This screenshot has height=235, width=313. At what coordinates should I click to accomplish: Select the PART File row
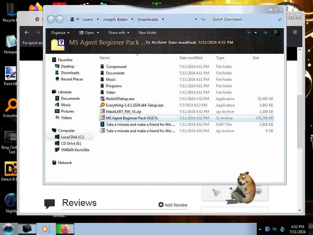click(186, 124)
